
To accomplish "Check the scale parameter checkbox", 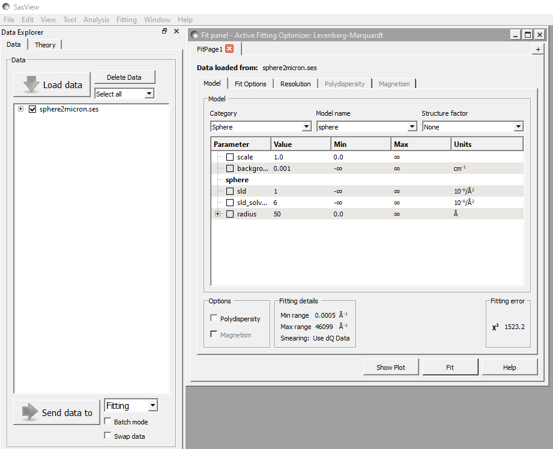I will click(x=230, y=156).
